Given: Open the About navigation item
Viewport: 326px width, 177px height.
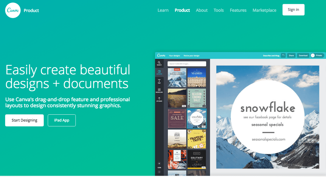Looking at the screenshot, I should 202,10.
